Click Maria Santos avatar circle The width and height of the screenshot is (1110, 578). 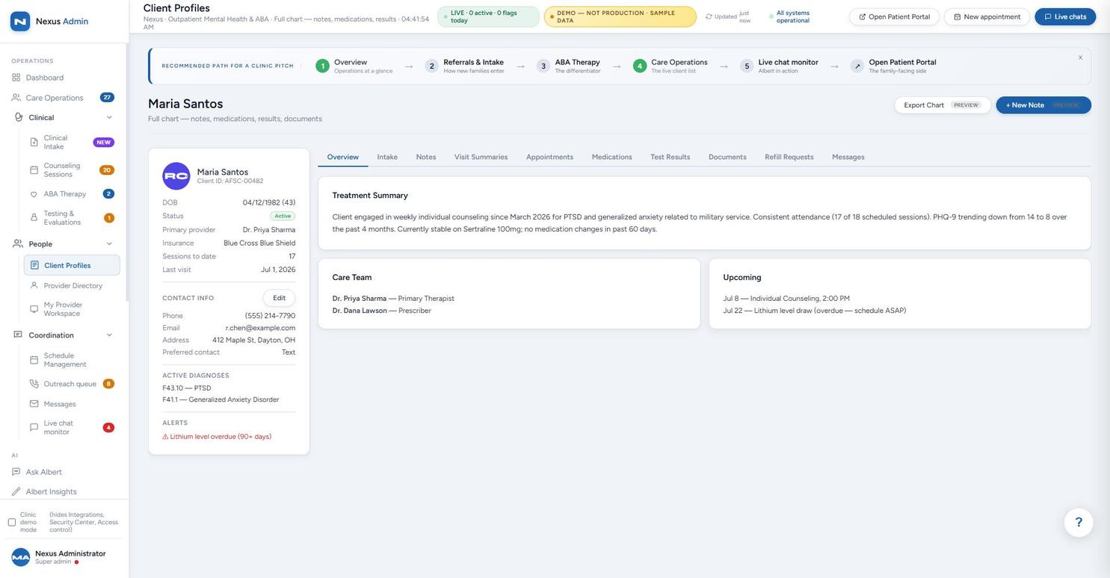[176, 176]
